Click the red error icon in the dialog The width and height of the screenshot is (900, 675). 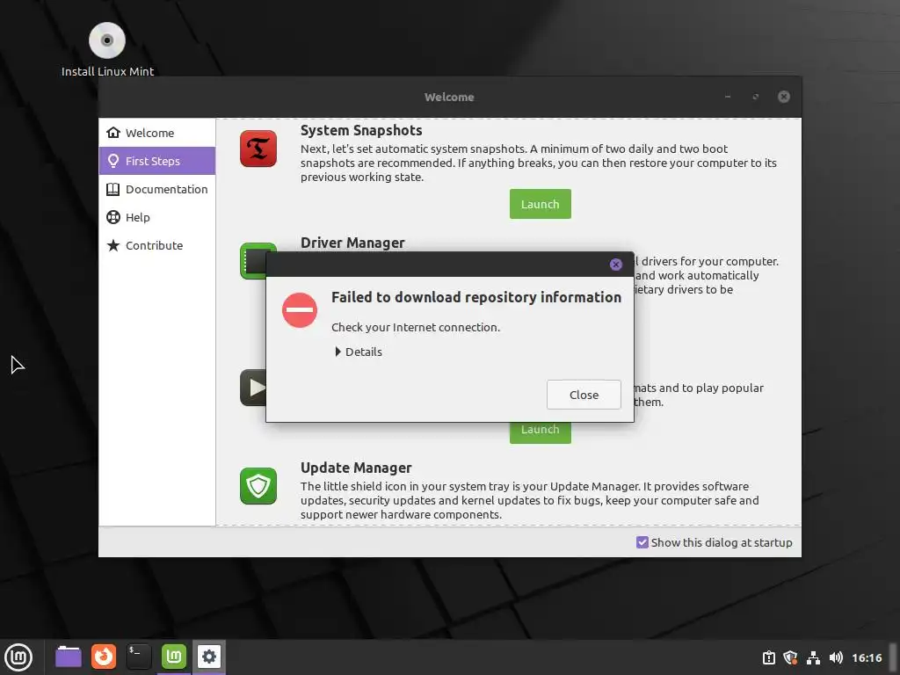point(300,310)
